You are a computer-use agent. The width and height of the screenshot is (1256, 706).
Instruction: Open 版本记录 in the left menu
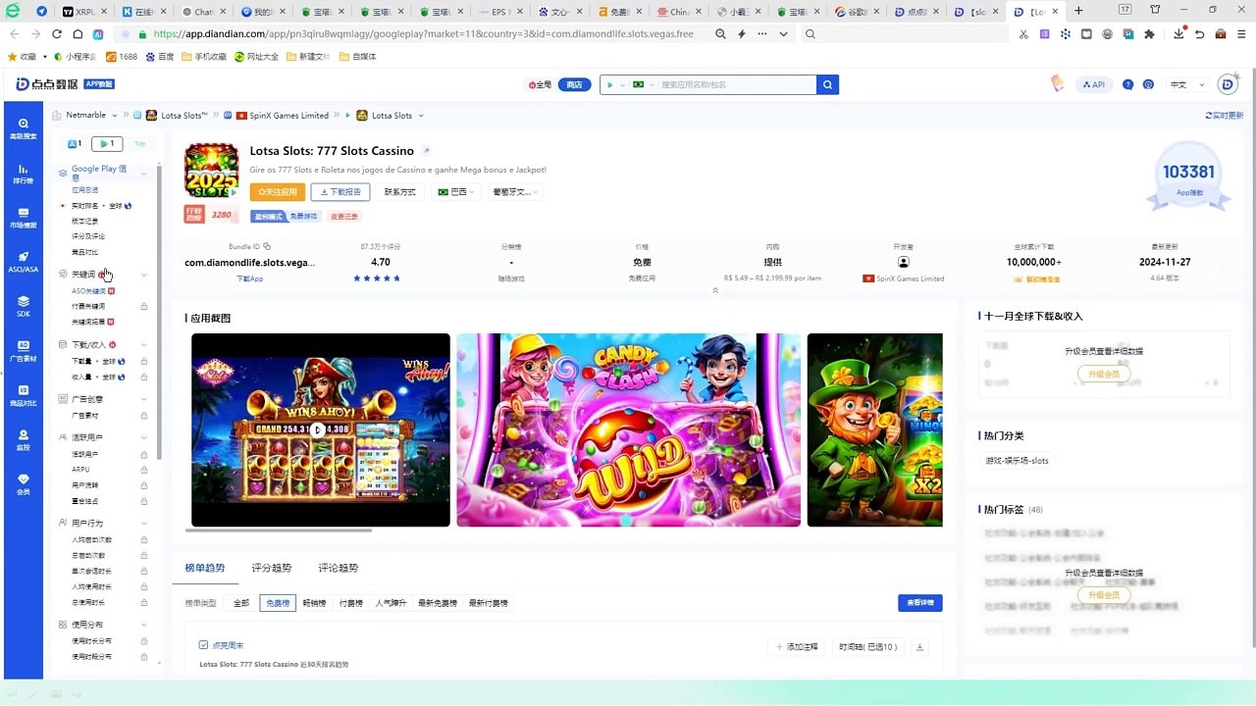[x=85, y=222]
